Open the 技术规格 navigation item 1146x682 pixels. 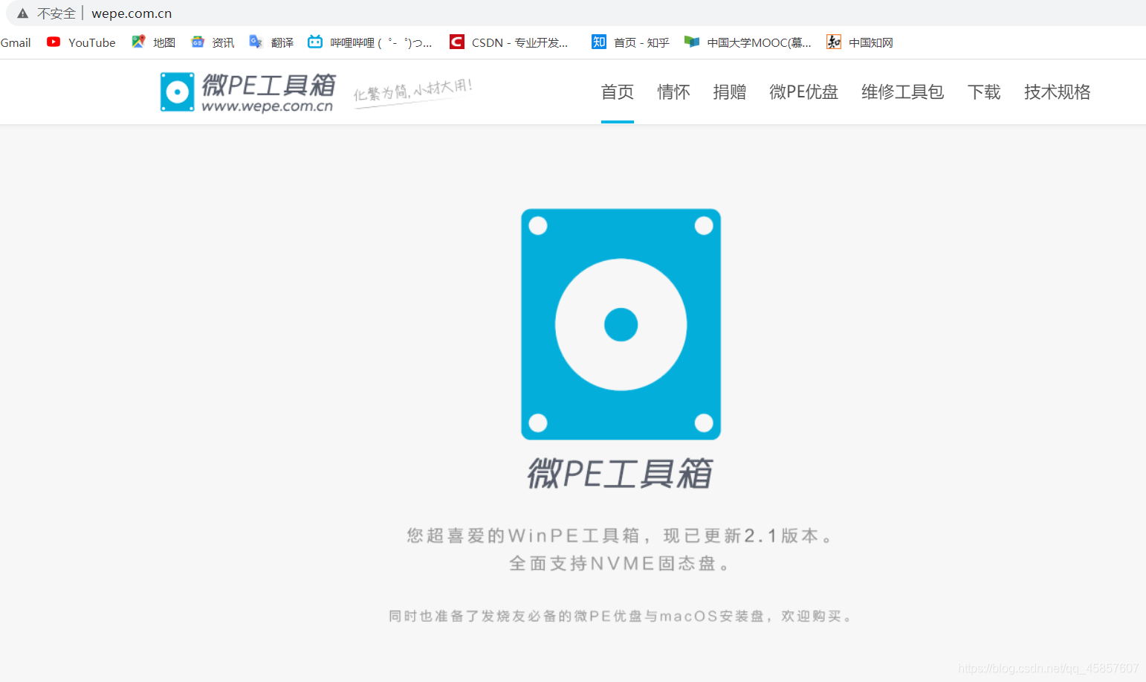tap(1058, 92)
